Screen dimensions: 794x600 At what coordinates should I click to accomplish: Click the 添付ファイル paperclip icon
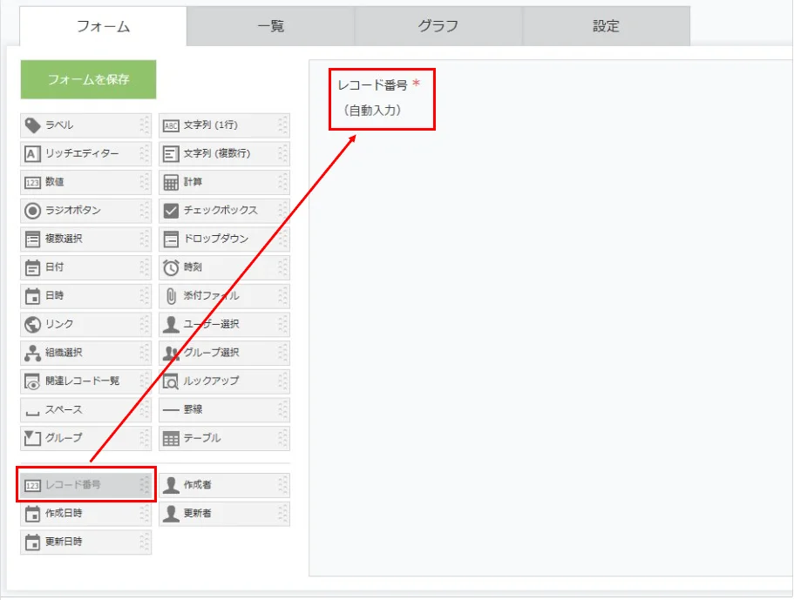tap(171, 296)
